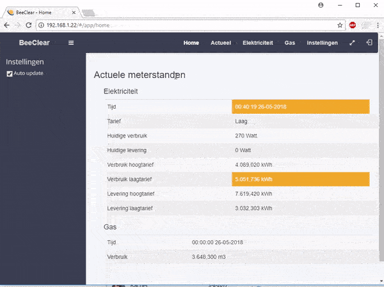Screen dimensions: 384x287
Task: Click the site info icon in address bar
Action: 42,25
